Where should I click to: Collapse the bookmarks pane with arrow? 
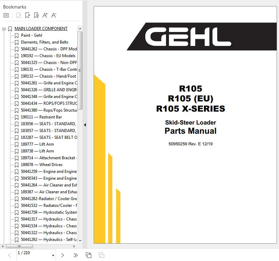click(85, 125)
